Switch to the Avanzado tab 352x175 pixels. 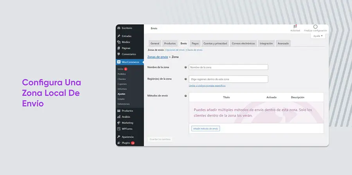[283, 43]
